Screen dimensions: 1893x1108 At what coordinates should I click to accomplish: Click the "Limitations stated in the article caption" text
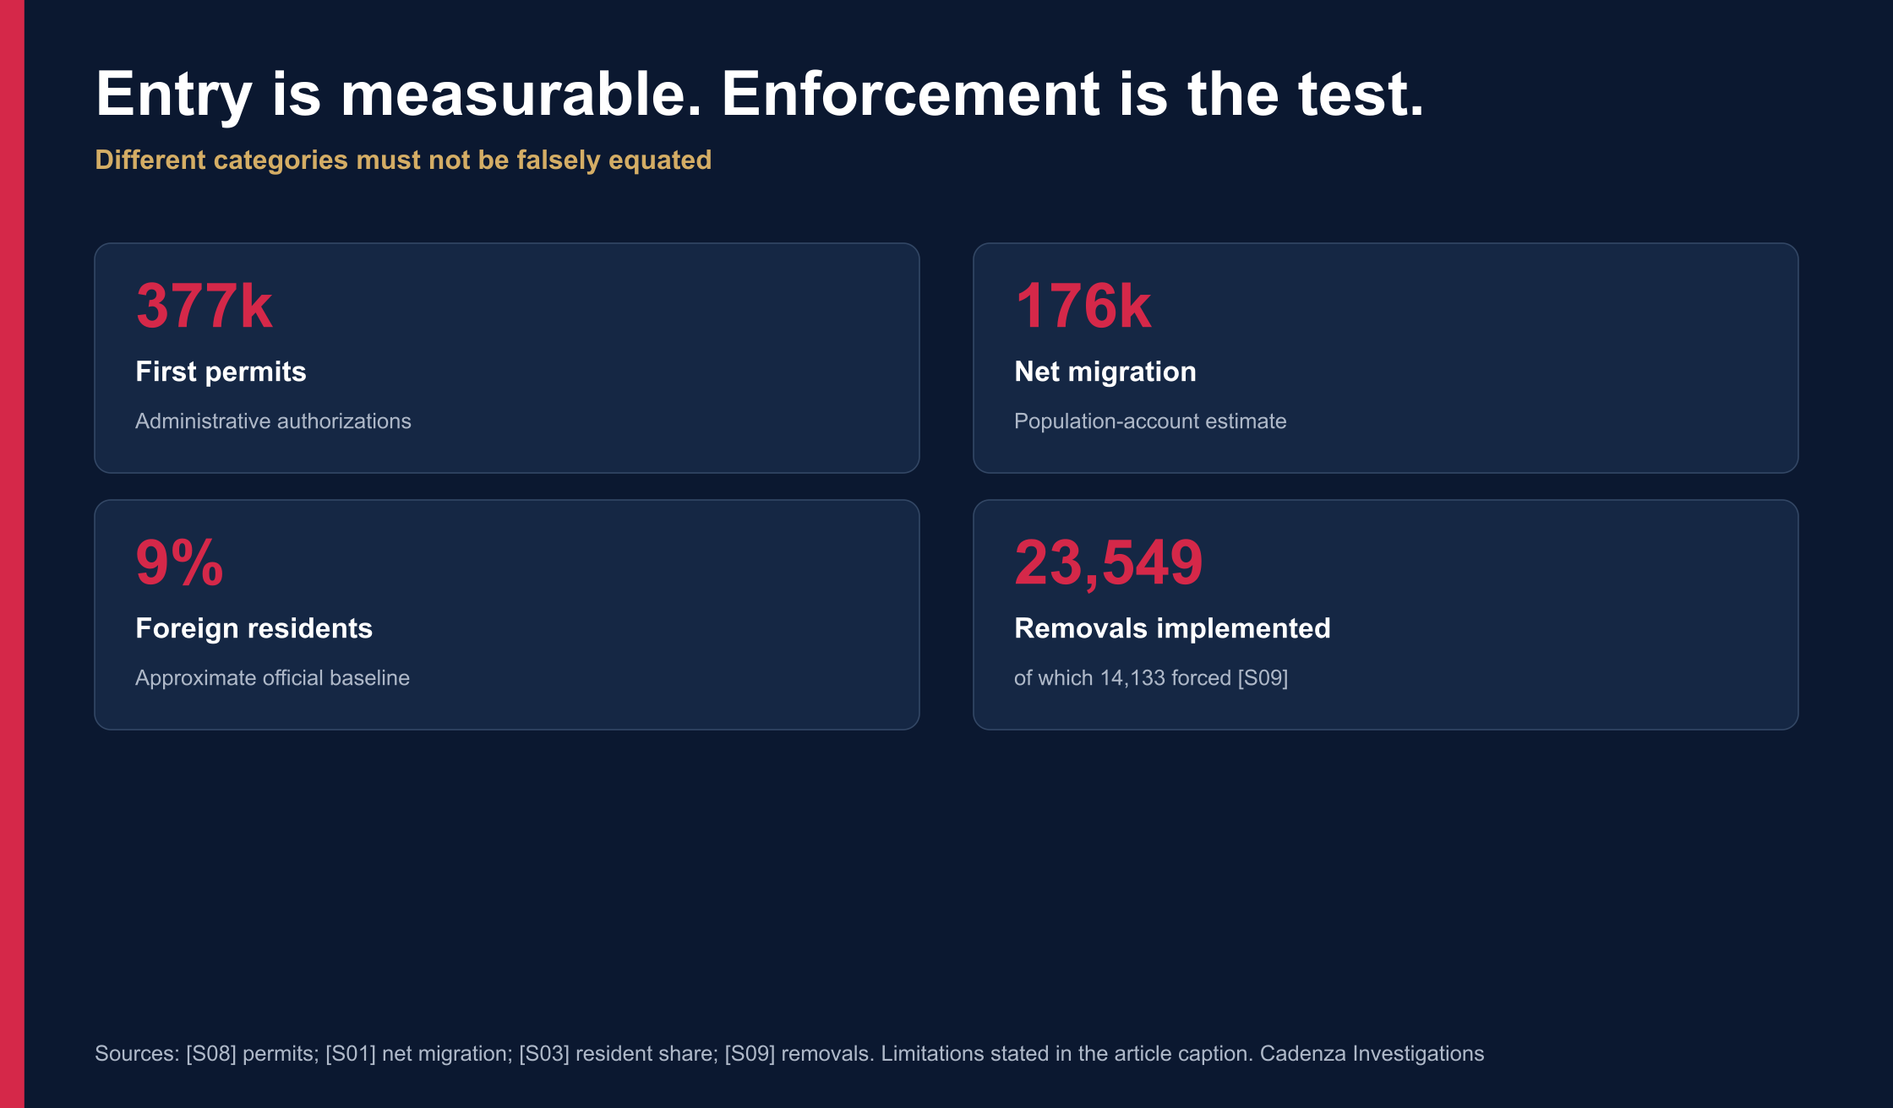pos(1067,1054)
